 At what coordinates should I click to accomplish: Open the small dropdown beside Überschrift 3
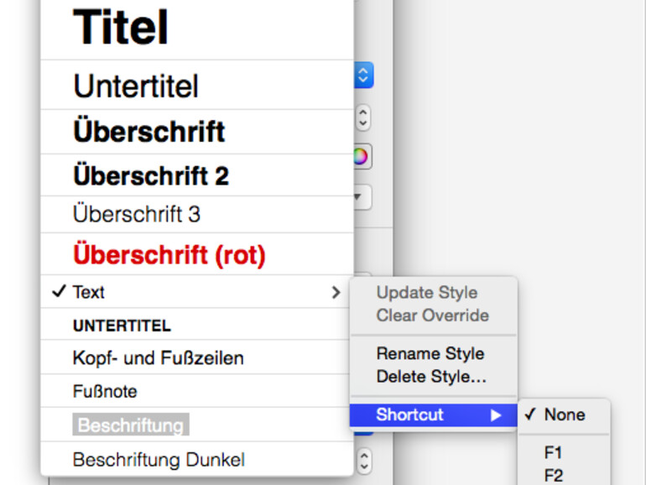click(x=362, y=199)
